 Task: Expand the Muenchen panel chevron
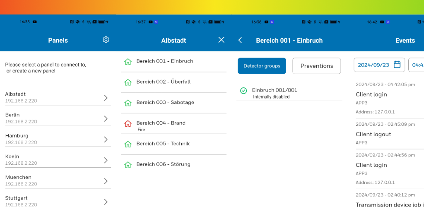(x=106, y=181)
